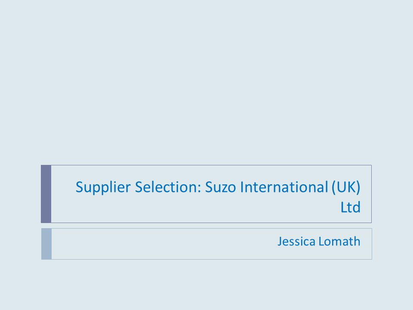Screen dimensions: 413x310
Task: Click the light blue subtitle accent bar
Action: click(46, 244)
